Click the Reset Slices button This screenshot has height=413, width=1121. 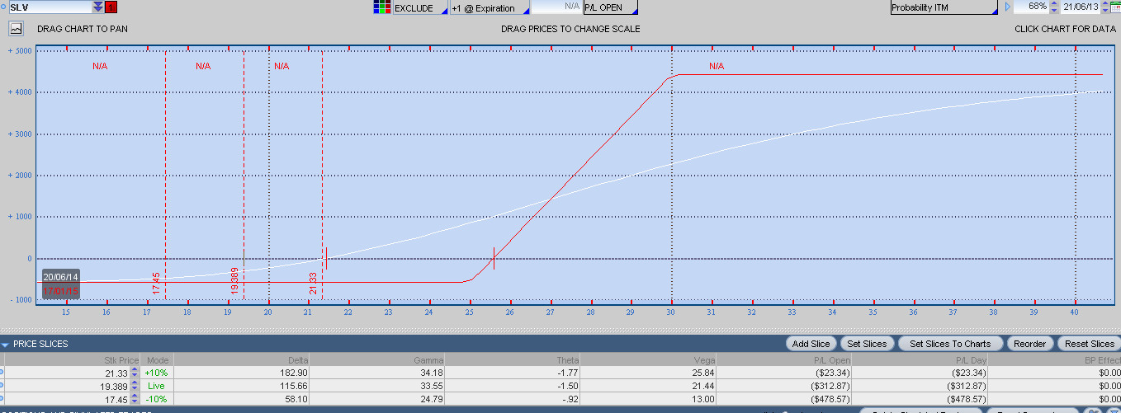point(1090,344)
